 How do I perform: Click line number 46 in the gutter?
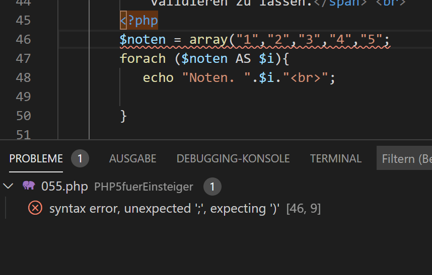click(x=24, y=39)
